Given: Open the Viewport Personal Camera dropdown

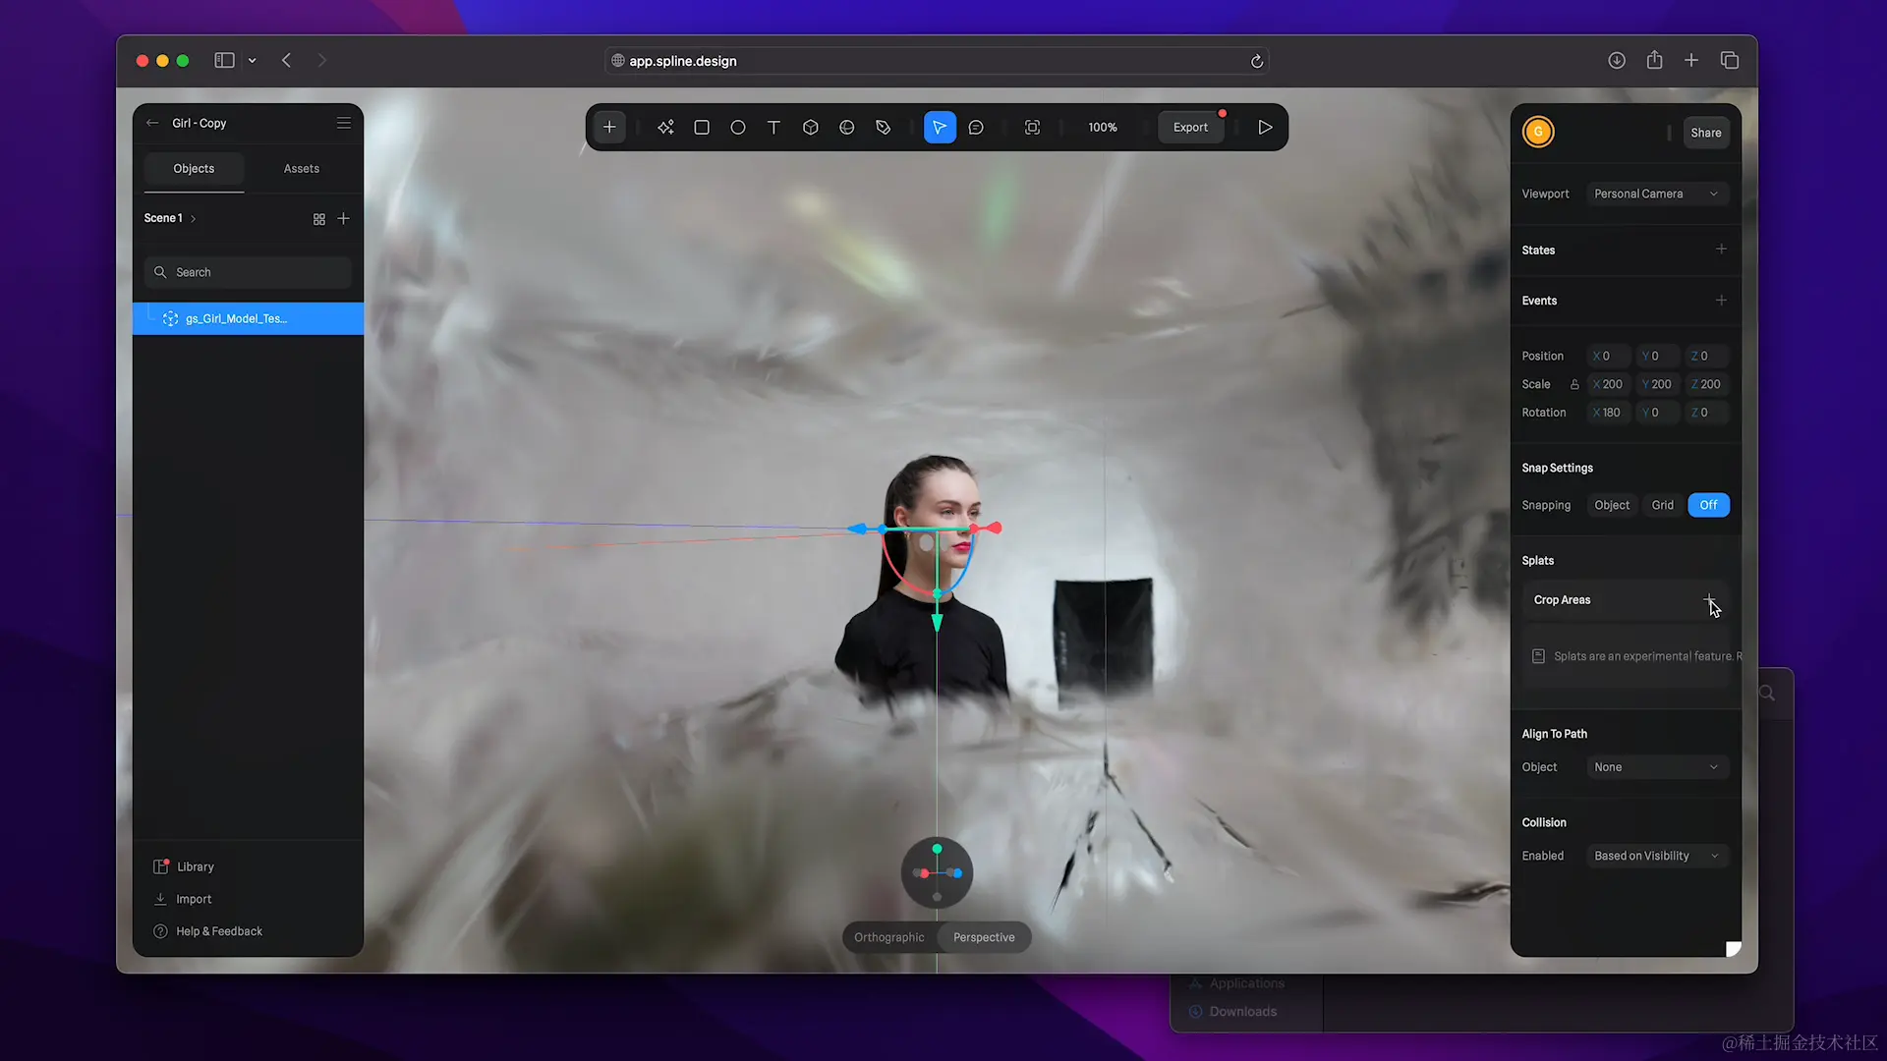Looking at the screenshot, I should coord(1656,194).
